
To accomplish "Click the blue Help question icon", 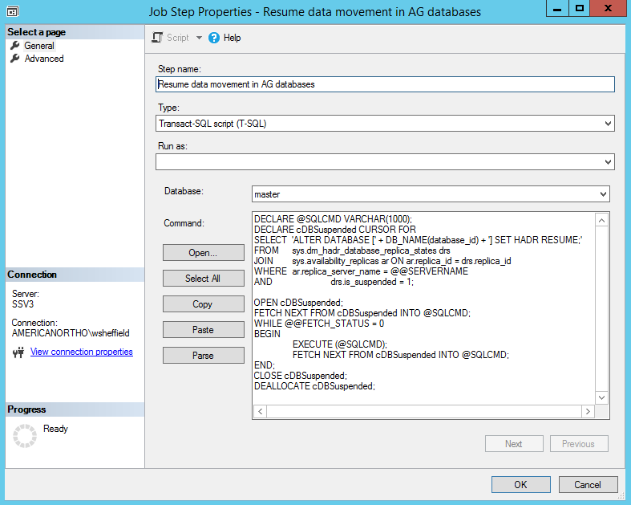I will tap(214, 38).
